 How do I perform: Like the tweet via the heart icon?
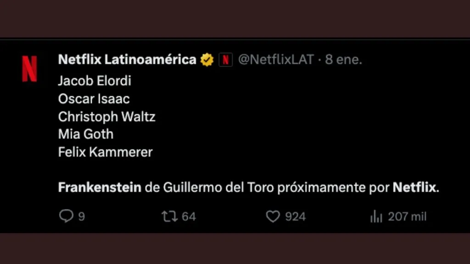(x=273, y=215)
